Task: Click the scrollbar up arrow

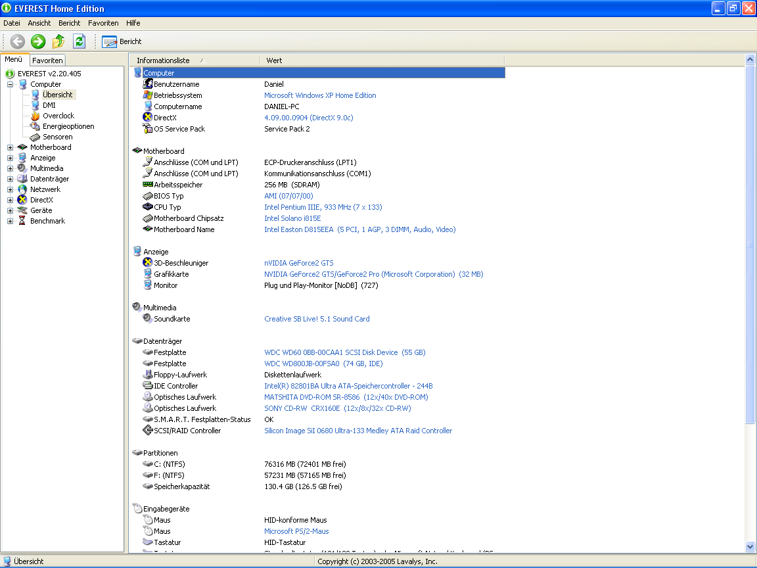Action: pyautogui.click(x=750, y=59)
